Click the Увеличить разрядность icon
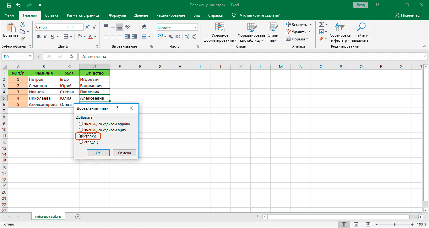 187,37
